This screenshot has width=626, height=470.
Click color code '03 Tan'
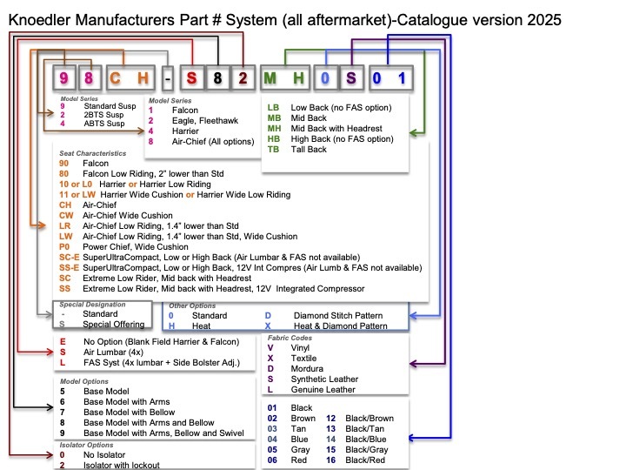tap(287, 428)
